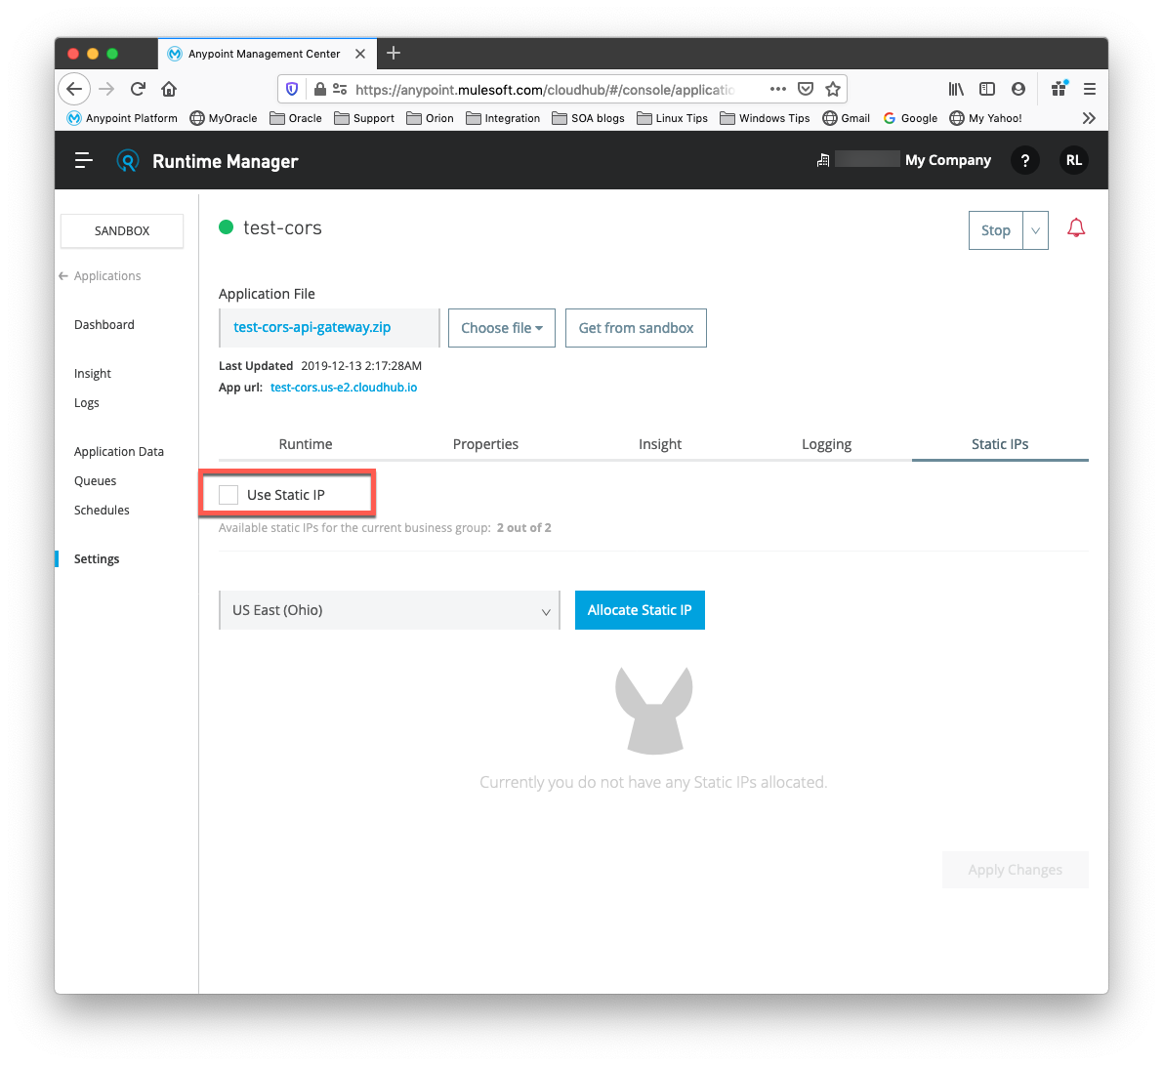The image size is (1163, 1066).
Task: Open the Choose file dropdown
Action: pos(501,328)
